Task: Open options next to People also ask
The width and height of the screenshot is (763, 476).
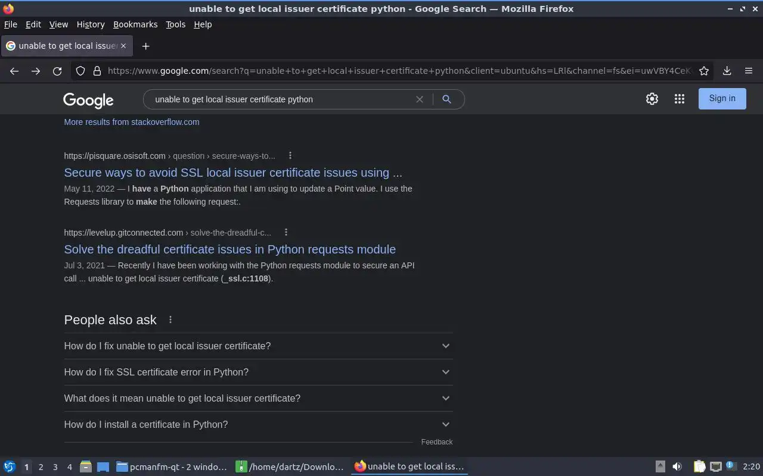Action: [x=170, y=320]
